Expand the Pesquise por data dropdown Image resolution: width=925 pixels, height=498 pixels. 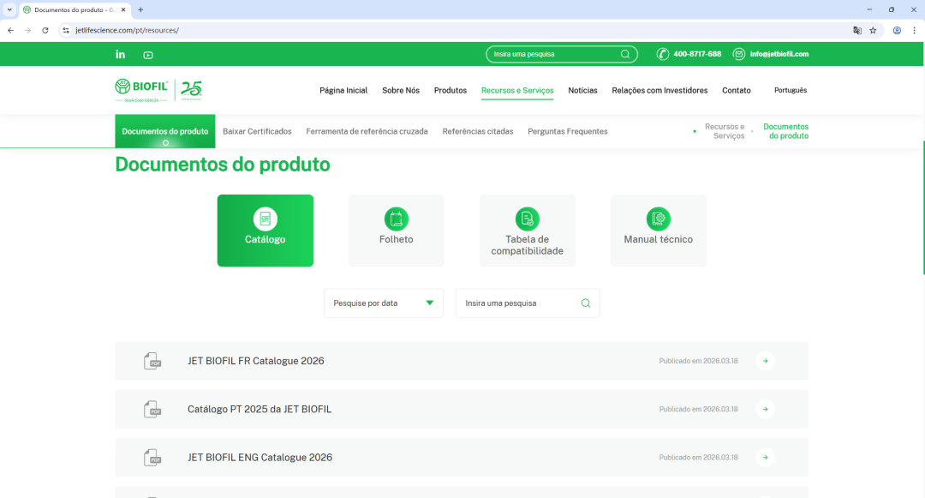pos(384,303)
